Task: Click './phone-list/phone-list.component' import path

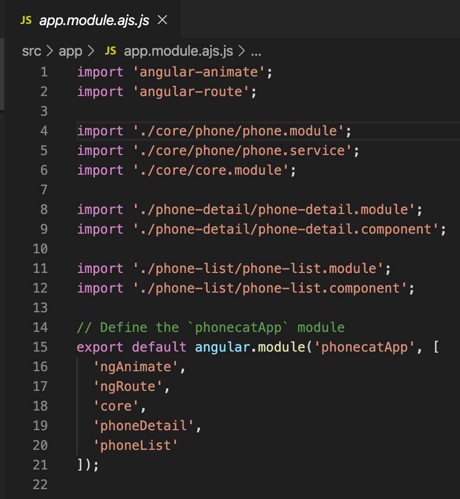Action: [269, 288]
